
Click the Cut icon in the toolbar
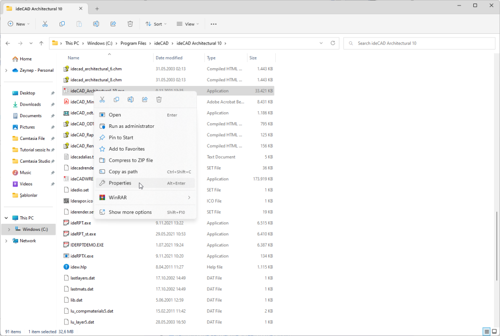[x=45, y=24]
